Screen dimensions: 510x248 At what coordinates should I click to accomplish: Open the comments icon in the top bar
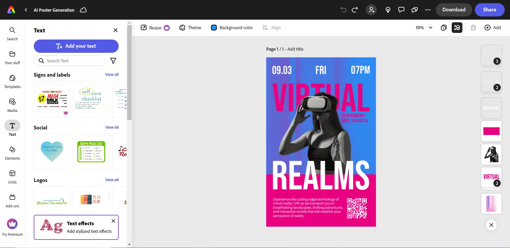401,10
